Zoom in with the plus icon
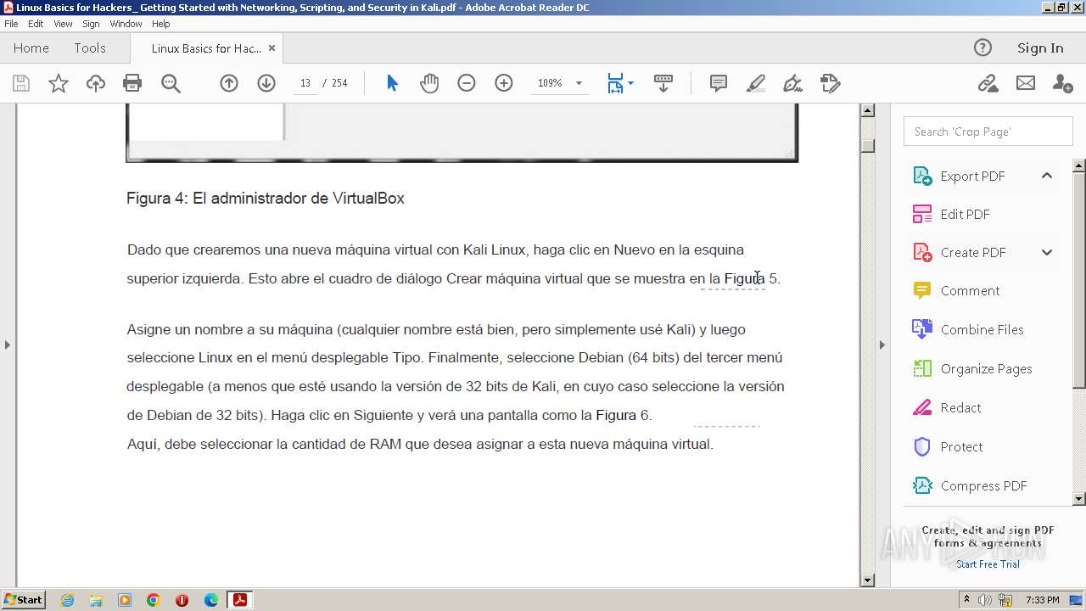This screenshot has height=611, width=1086. (504, 83)
